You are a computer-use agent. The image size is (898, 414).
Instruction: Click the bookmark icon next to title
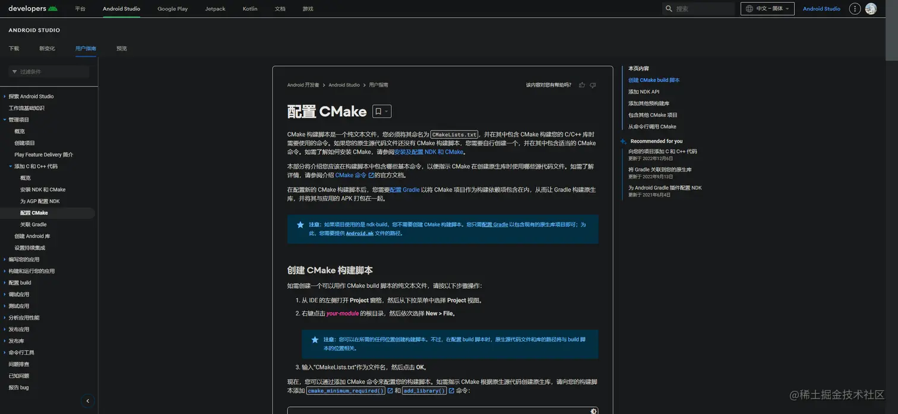click(378, 111)
